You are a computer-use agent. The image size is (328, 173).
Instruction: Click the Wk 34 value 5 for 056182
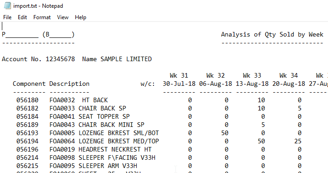point(300,109)
